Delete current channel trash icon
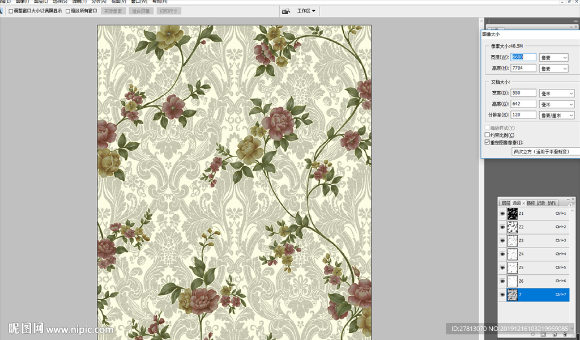This screenshot has width=580, height=340. (565, 334)
